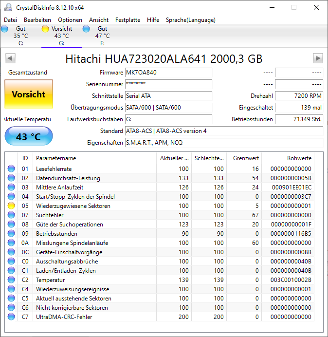Click the status orb of Suchfehler row
This screenshot has height=337, width=328.
[x=11, y=215]
